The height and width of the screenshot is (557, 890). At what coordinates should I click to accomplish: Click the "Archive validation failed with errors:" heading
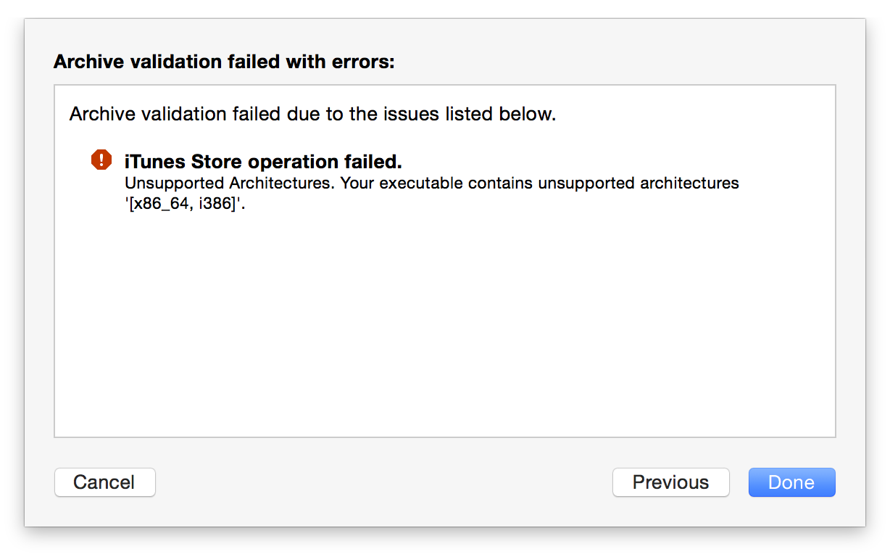click(224, 62)
